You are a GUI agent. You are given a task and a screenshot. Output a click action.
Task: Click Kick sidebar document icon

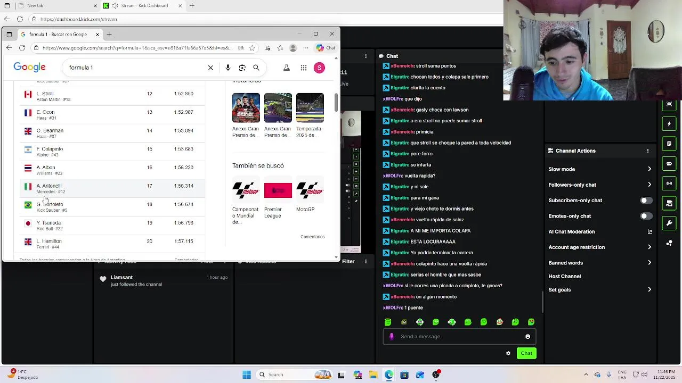click(669, 144)
